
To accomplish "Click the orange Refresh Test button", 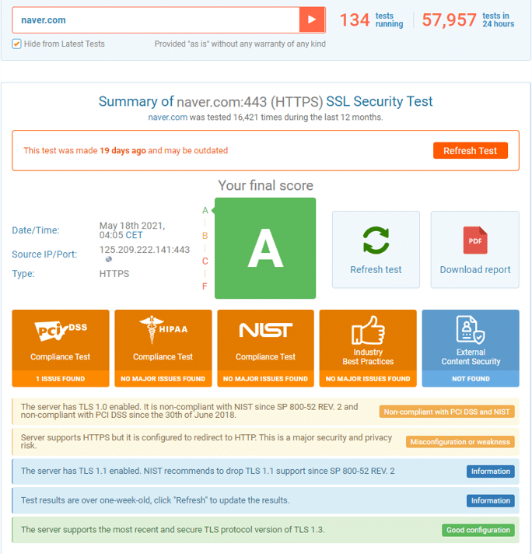I will pos(471,150).
